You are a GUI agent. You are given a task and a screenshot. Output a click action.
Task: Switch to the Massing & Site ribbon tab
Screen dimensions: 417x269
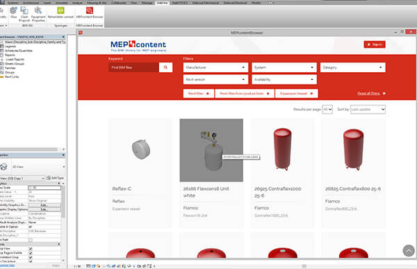[97, 3]
